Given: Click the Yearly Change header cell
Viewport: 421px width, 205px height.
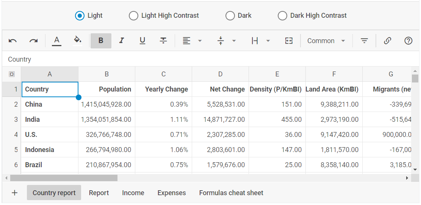Looking at the screenshot, I should coord(164,89).
